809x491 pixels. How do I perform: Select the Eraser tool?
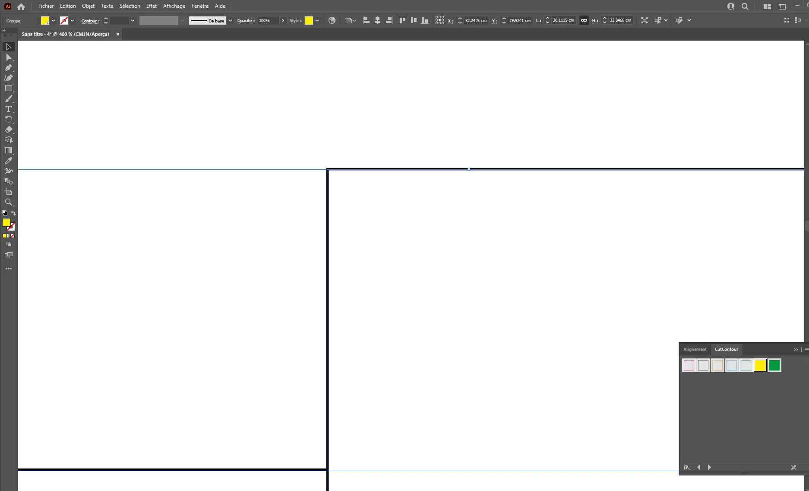point(9,130)
